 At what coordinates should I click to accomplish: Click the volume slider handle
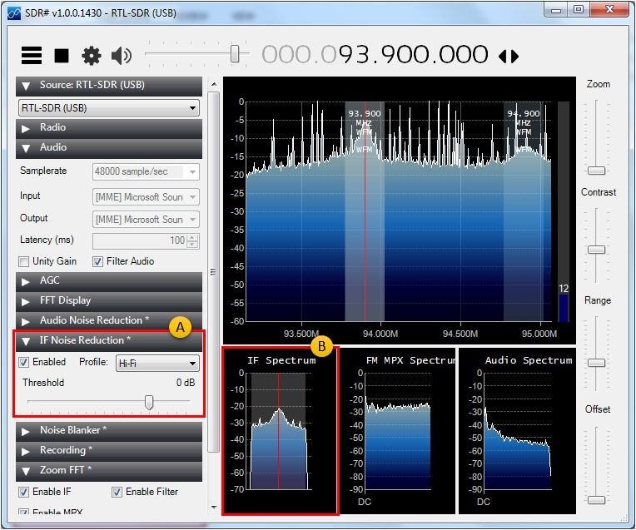coord(235,53)
